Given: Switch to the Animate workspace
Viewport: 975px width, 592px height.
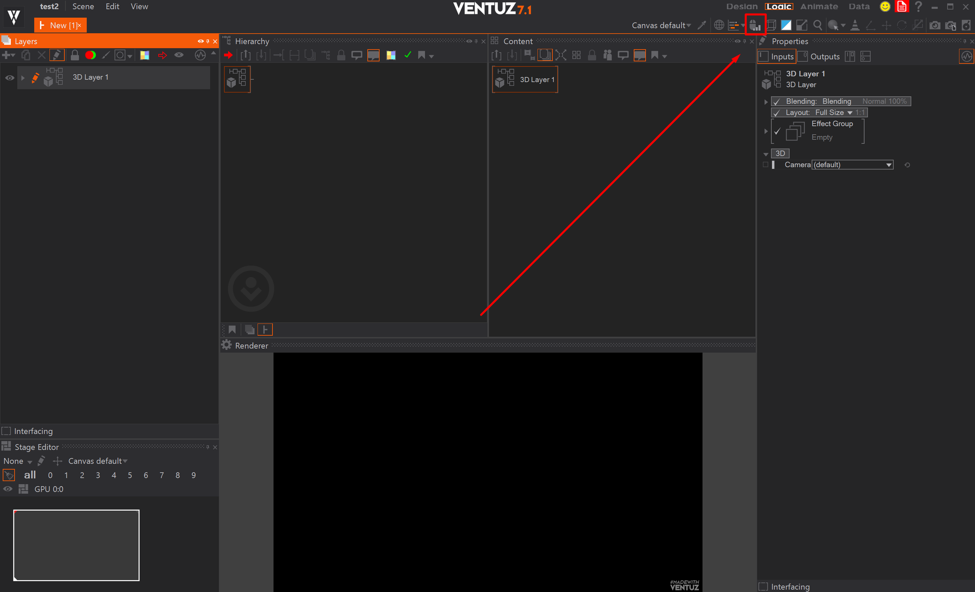Looking at the screenshot, I should pos(819,6).
